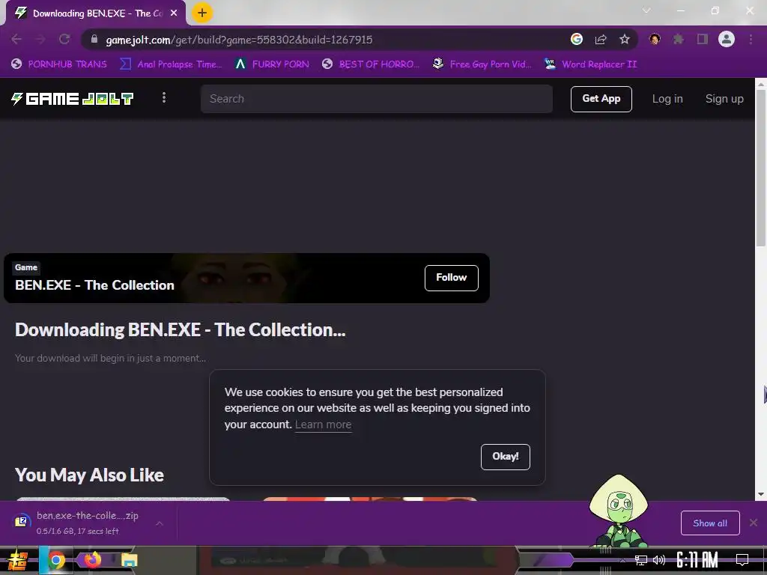Open a new browser tab
767x575 pixels.
pyautogui.click(x=202, y=13)
